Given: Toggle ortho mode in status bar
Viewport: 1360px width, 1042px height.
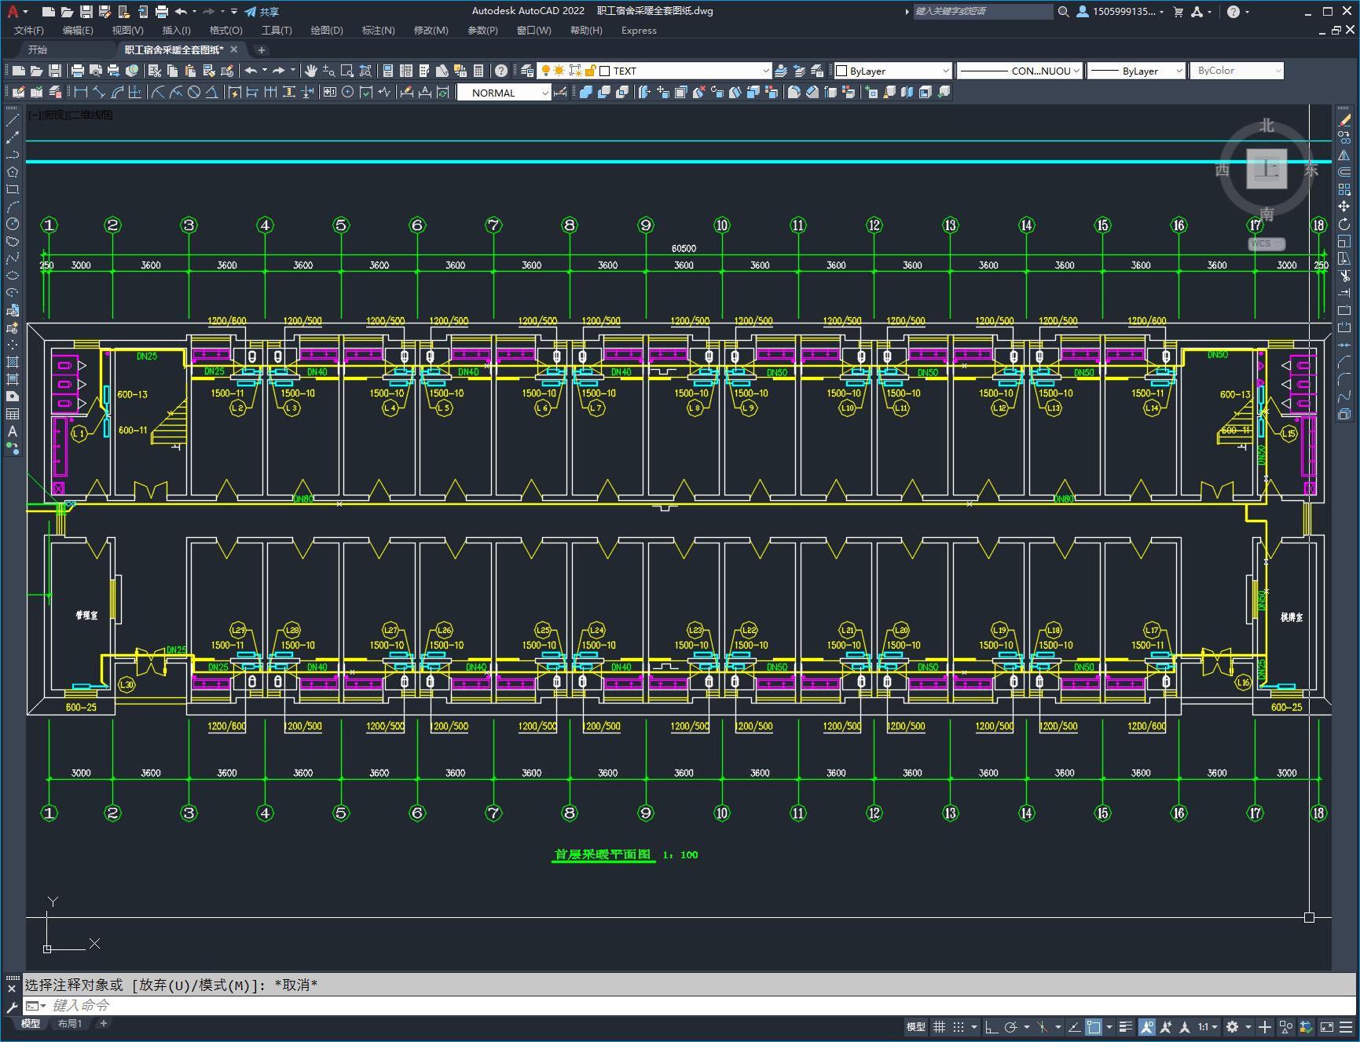Looking at the screenshot, I should pos(992,1026).
